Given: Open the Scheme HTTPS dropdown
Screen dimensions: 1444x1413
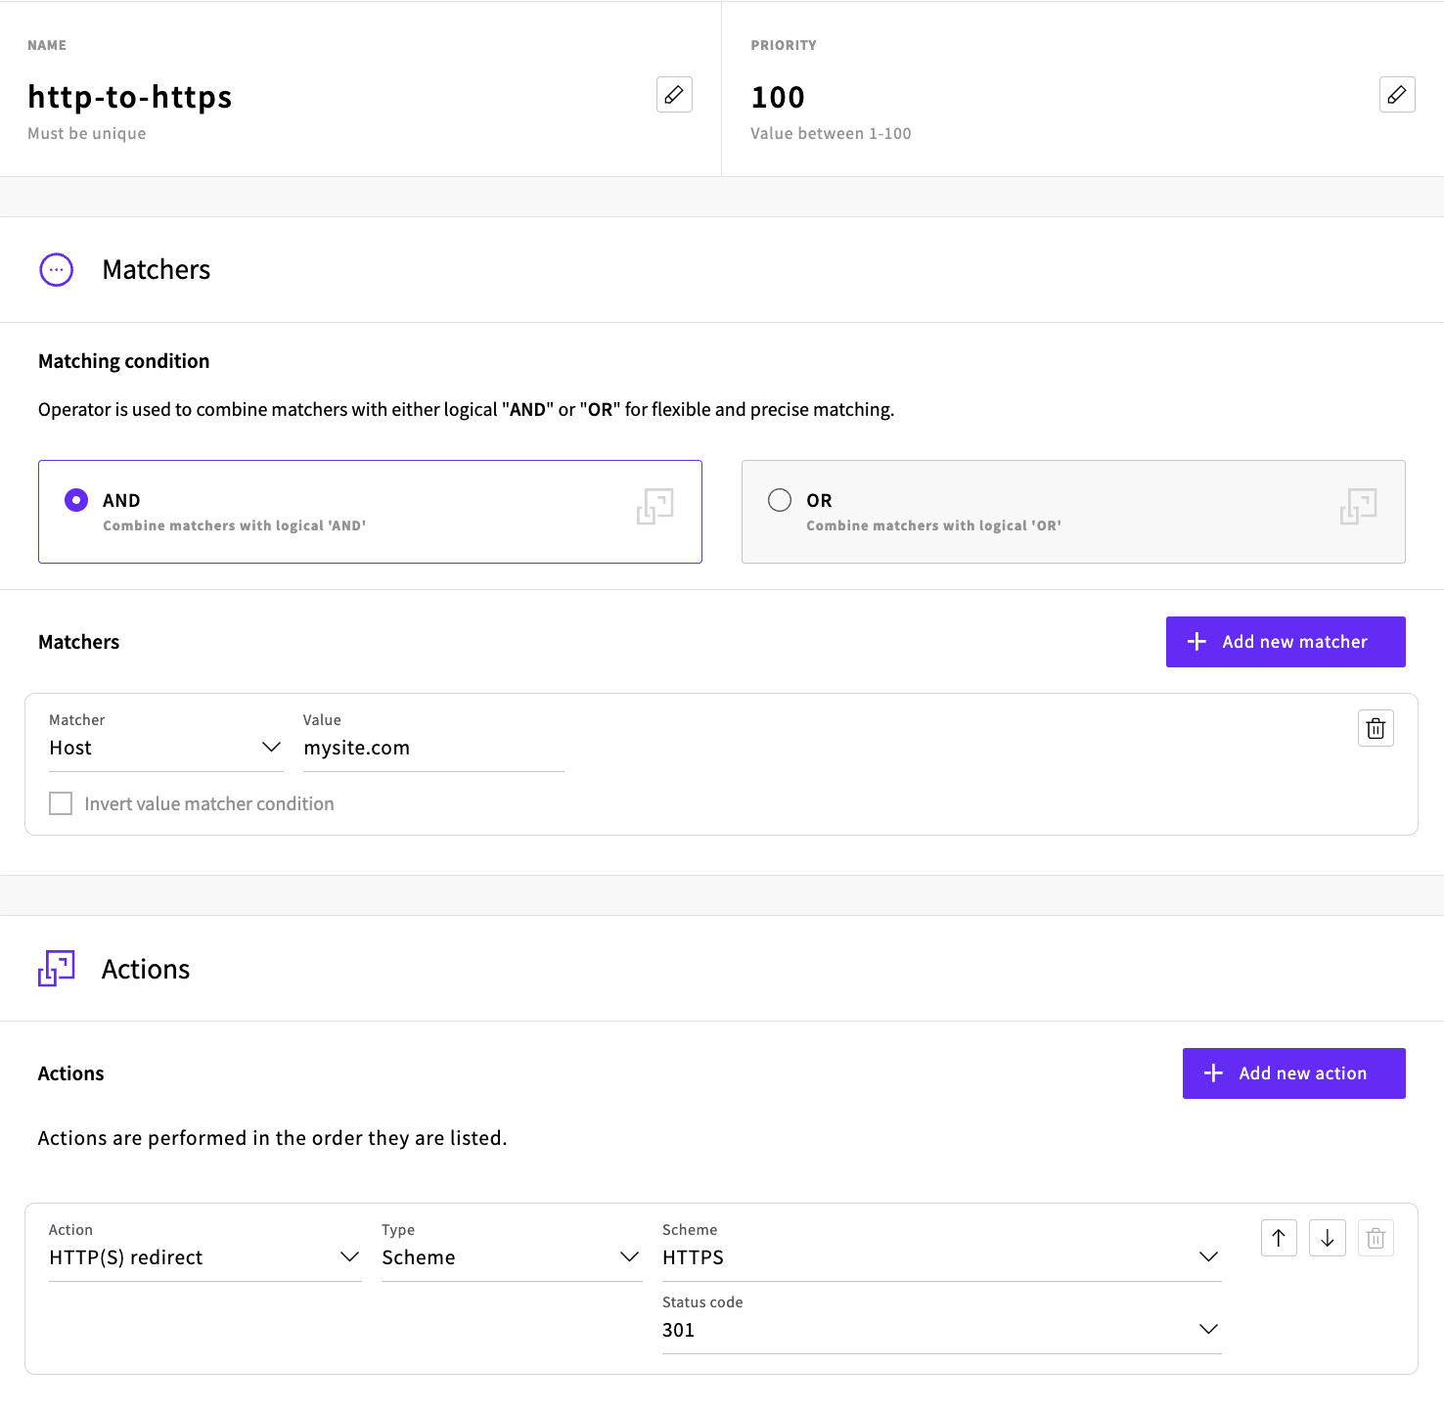Looking at the screenshot, I should point(941,1257).
